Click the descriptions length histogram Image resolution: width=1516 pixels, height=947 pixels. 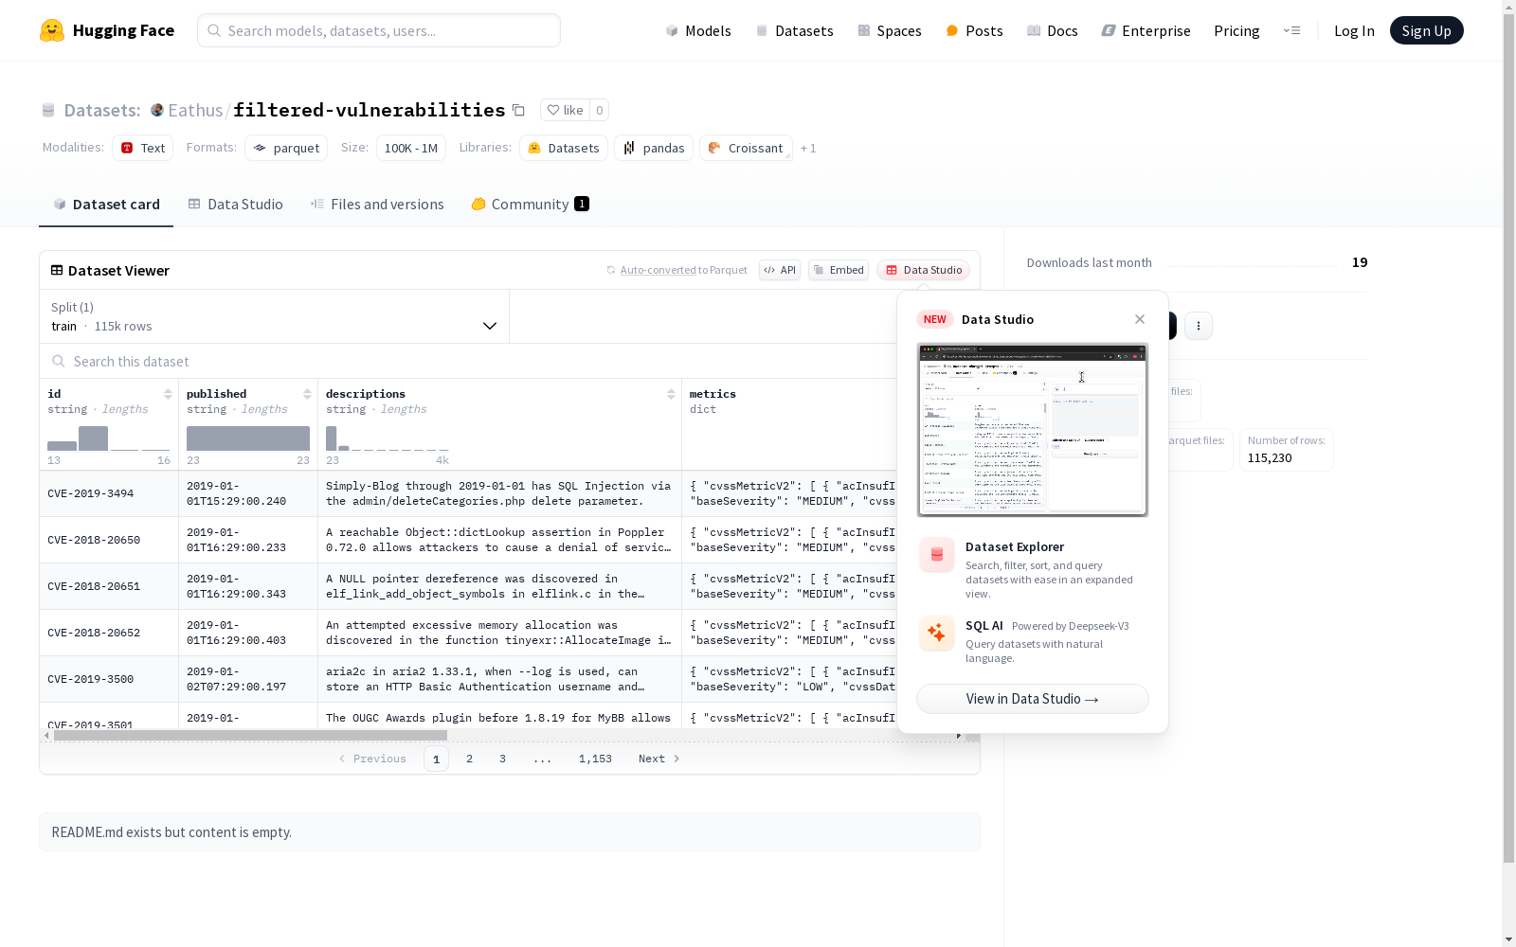(x=388, y=438)
